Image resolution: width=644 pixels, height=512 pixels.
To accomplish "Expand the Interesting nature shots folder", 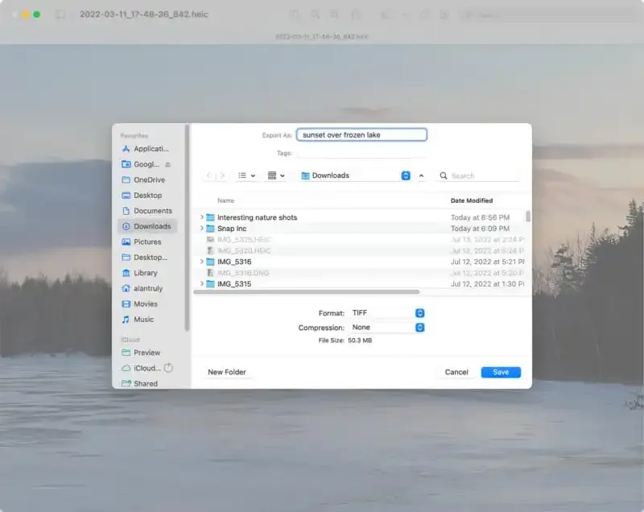I will pyautogui.click(x=201, y=217).
